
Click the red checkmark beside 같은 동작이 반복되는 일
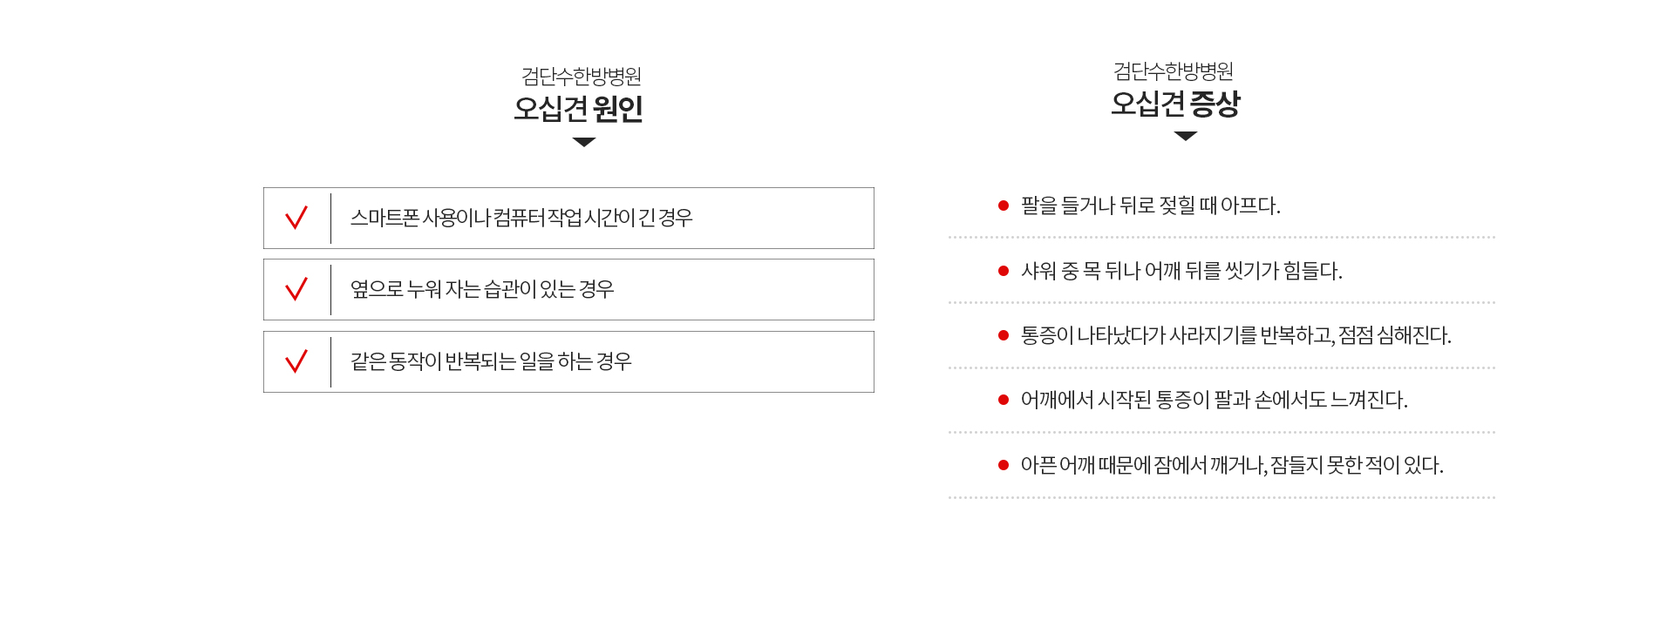[x=296, y=361]
